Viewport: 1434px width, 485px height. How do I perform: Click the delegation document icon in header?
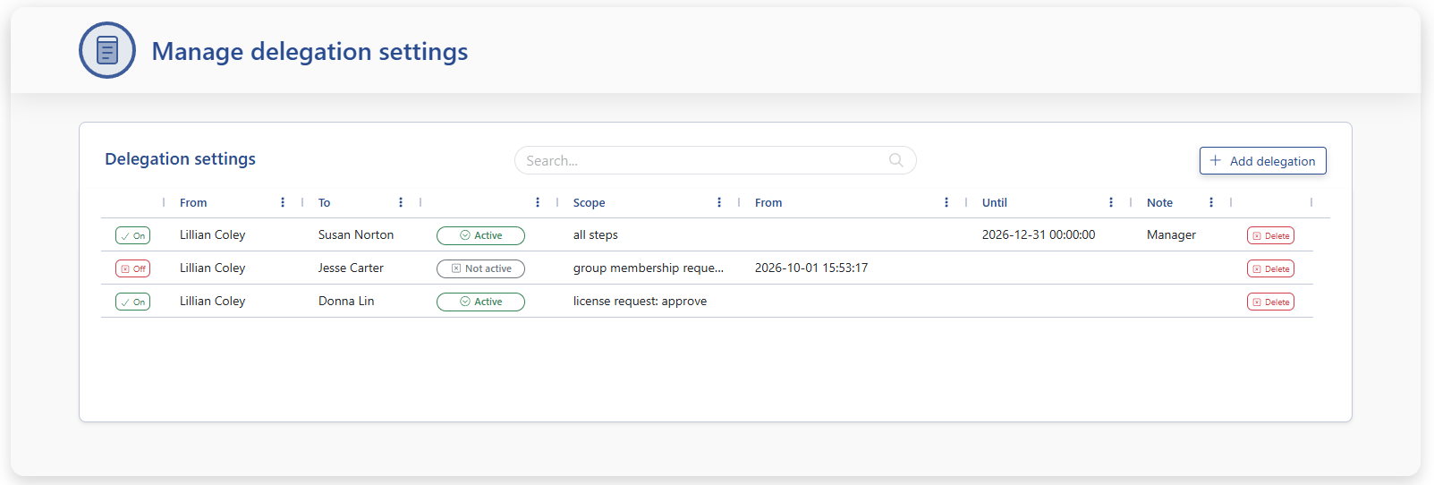(x=107, y=50)
